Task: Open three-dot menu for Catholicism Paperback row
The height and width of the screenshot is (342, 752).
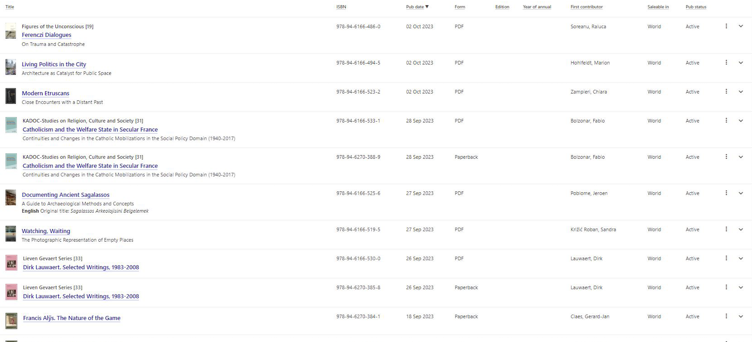Action: point(726,157)
